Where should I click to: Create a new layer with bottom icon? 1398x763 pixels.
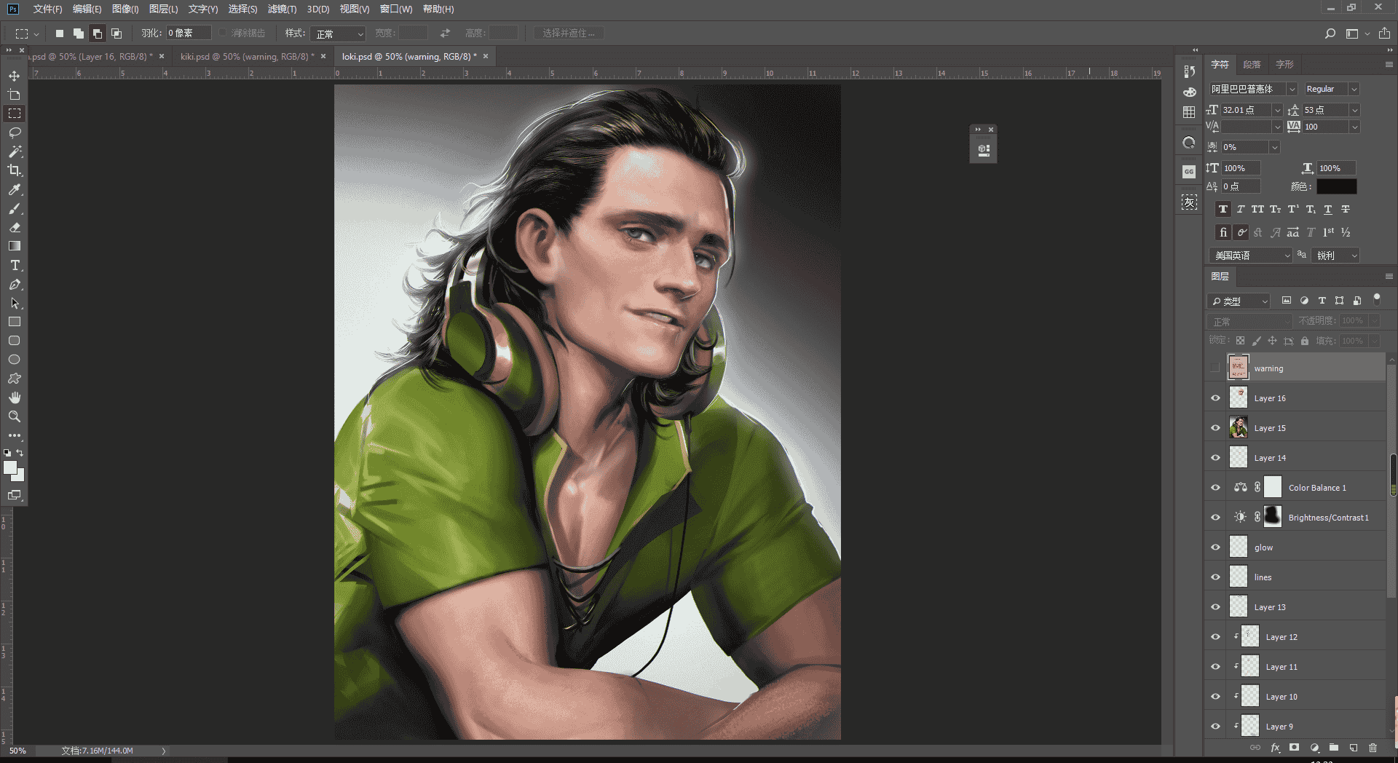(1353, 748)
